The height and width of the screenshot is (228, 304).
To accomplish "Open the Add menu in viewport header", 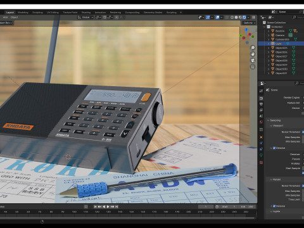I will point(6,17).
